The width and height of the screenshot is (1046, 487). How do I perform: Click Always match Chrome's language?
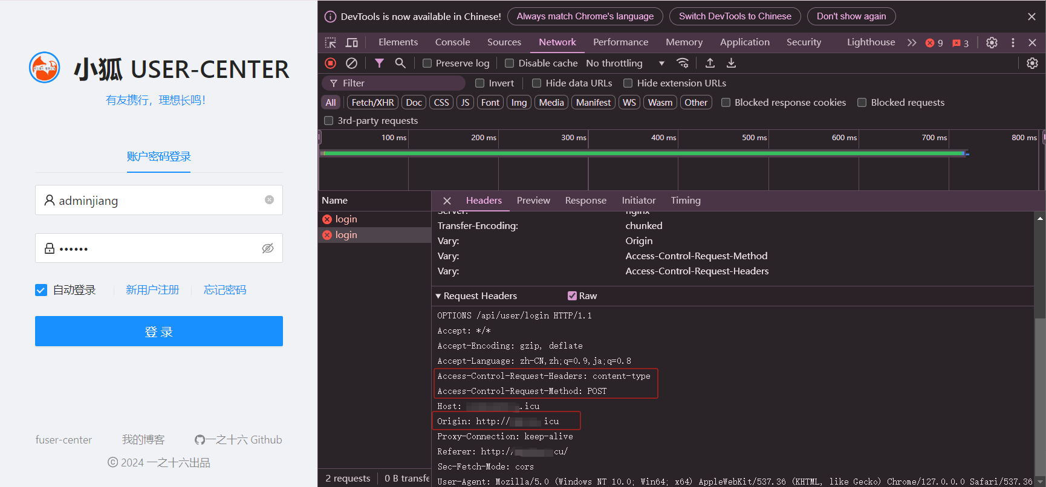(x=585, y=16)
